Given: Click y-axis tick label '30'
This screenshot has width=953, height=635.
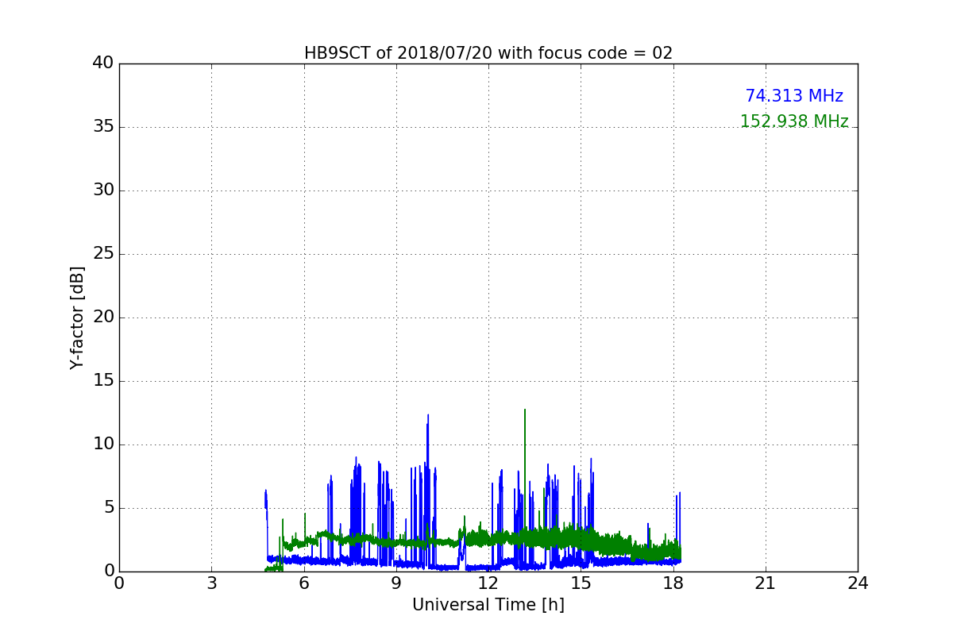Looking at the screenshot, I should click(103, 190).
